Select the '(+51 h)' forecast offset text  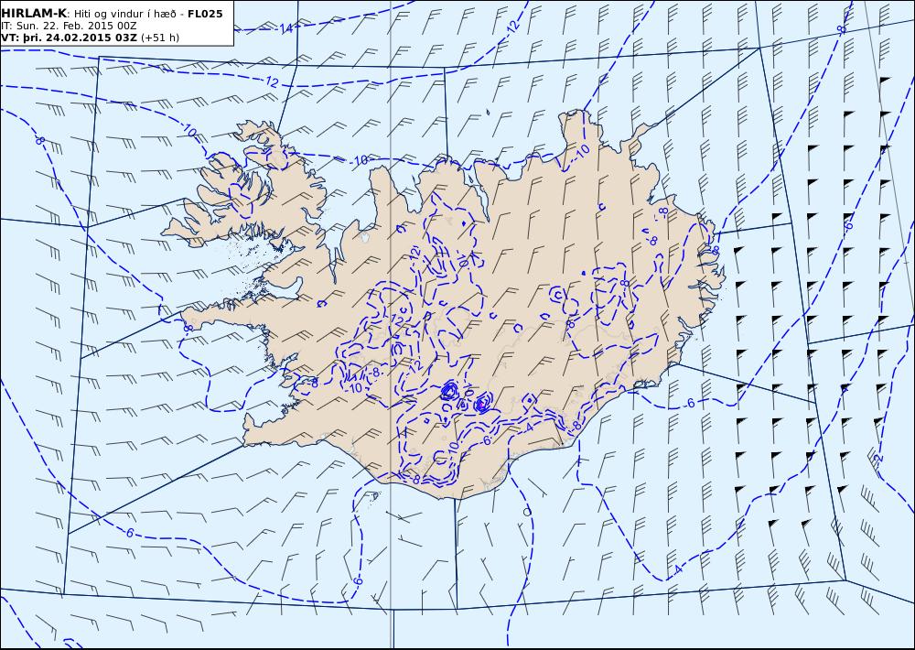[x=160, y=38]
